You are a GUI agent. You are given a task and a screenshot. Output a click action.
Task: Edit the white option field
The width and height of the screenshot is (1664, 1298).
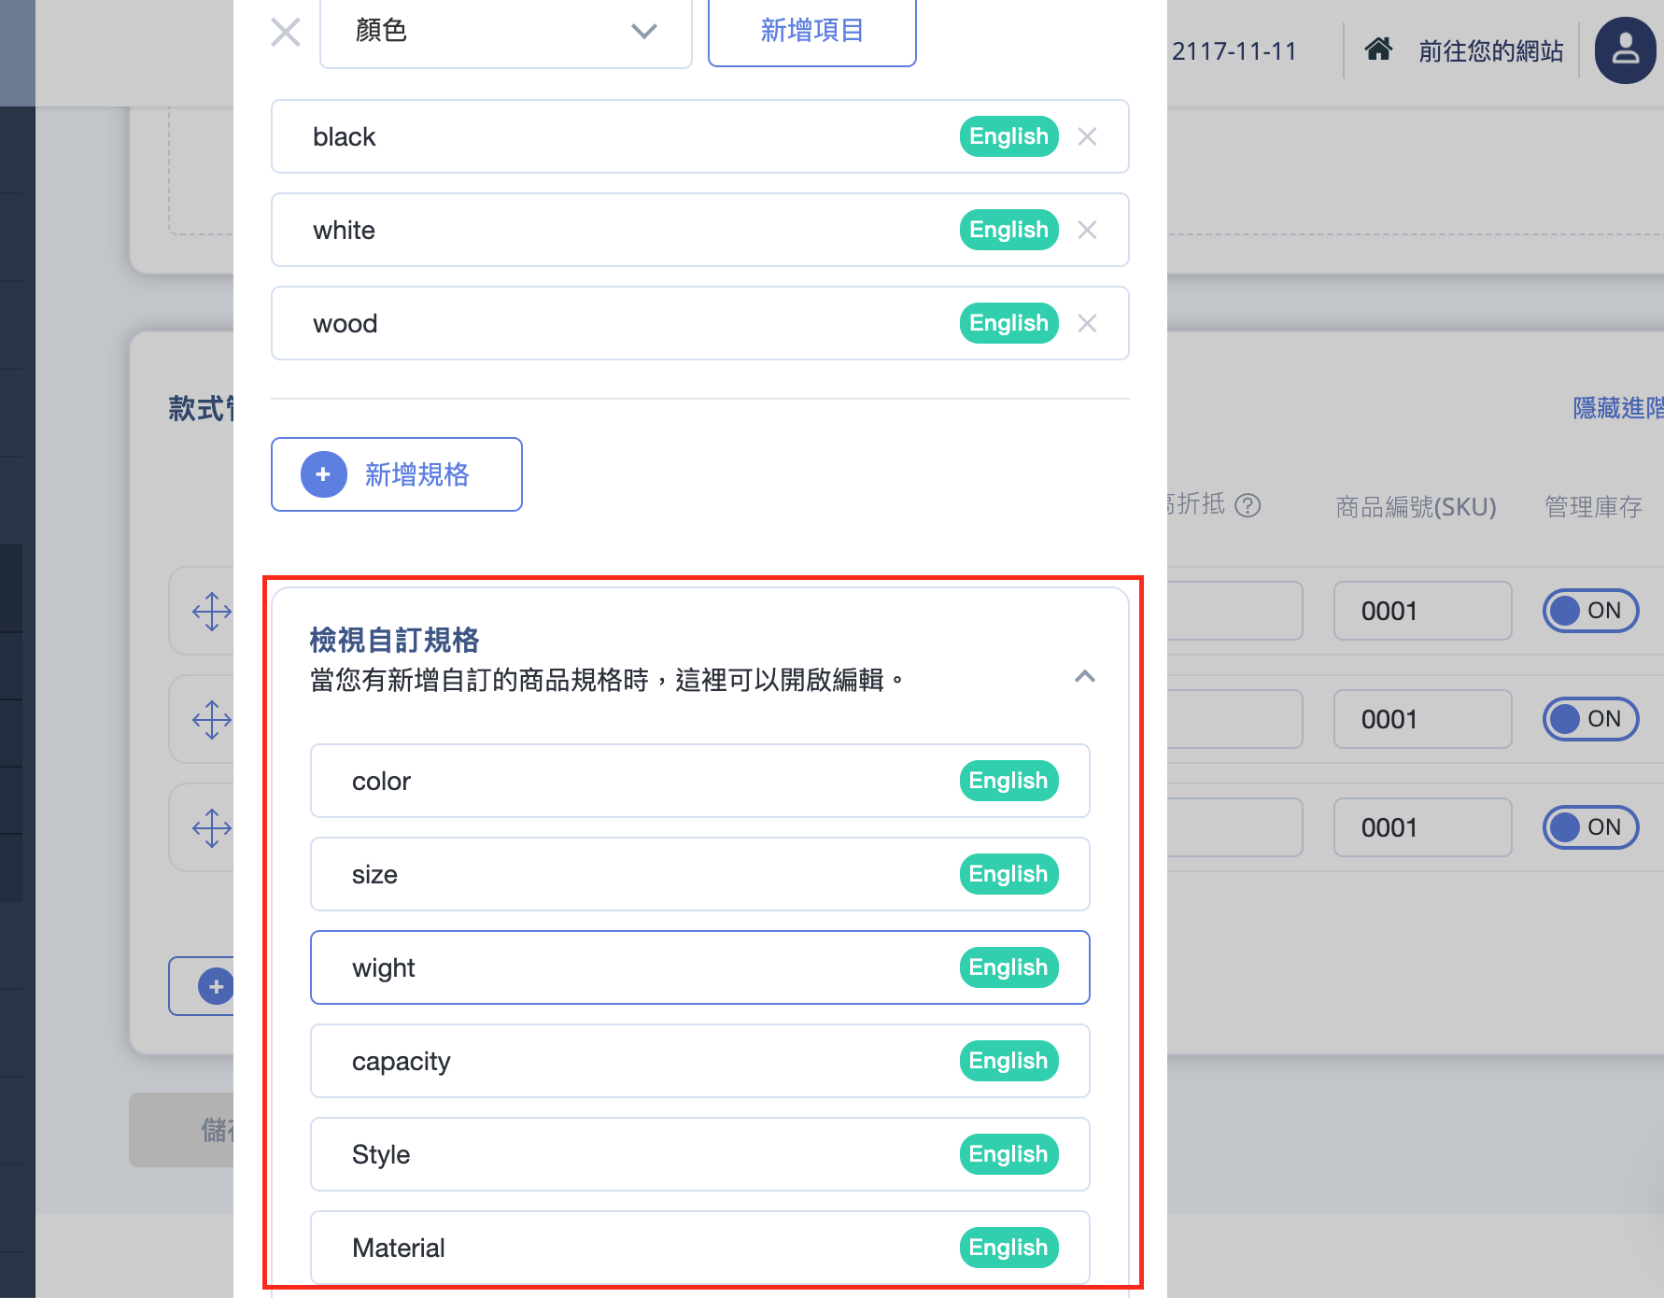click(700, 230)
